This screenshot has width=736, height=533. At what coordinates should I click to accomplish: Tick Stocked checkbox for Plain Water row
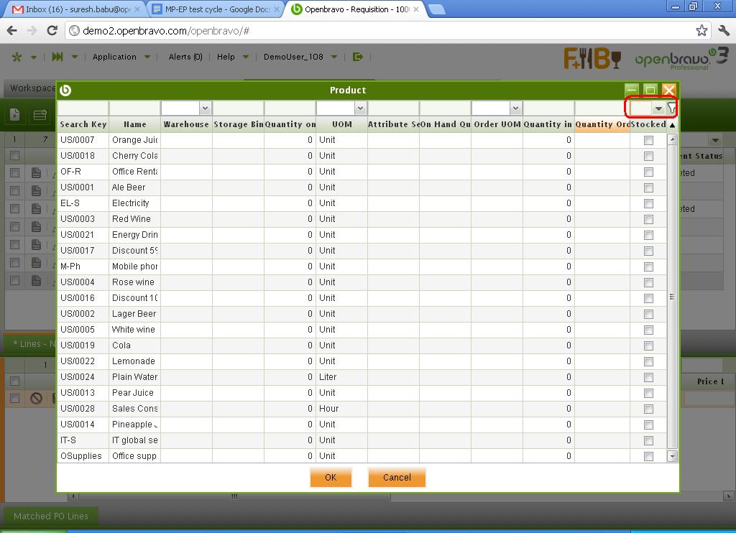649,377
